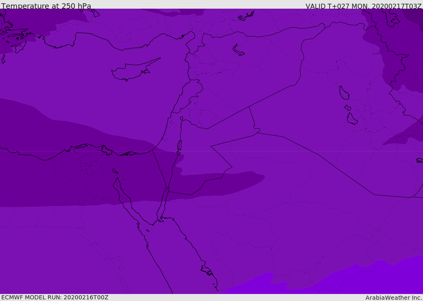The width and height of the screenshot is (423, 301).
Task: Click the 'VALID T+027 MON. 20200217T03Z' label
Action: [364, 6]
